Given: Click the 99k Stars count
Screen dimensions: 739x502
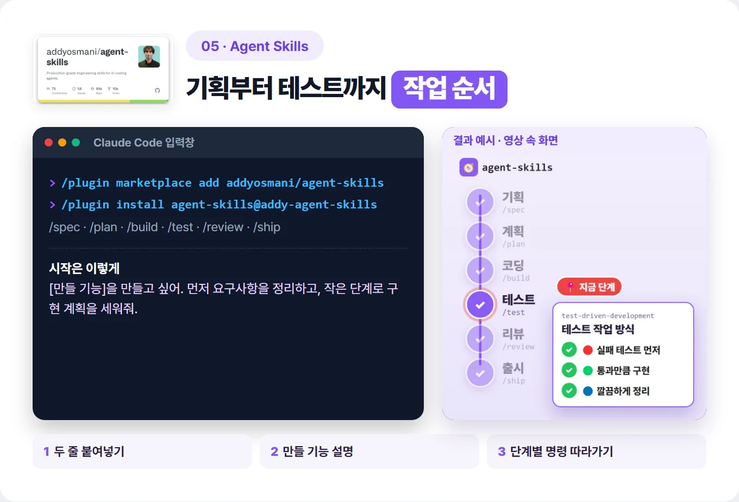Looking at the screenshot, I should tap(99, 88).
